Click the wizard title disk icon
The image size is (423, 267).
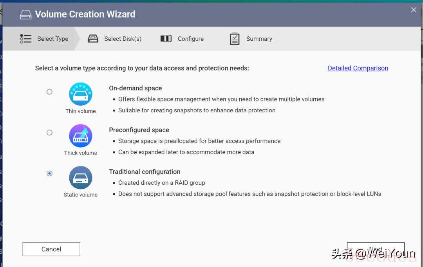click(x=25, y=14)
